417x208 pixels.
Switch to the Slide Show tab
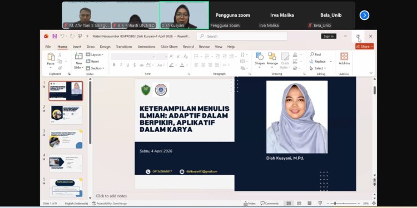pos(169,47)
